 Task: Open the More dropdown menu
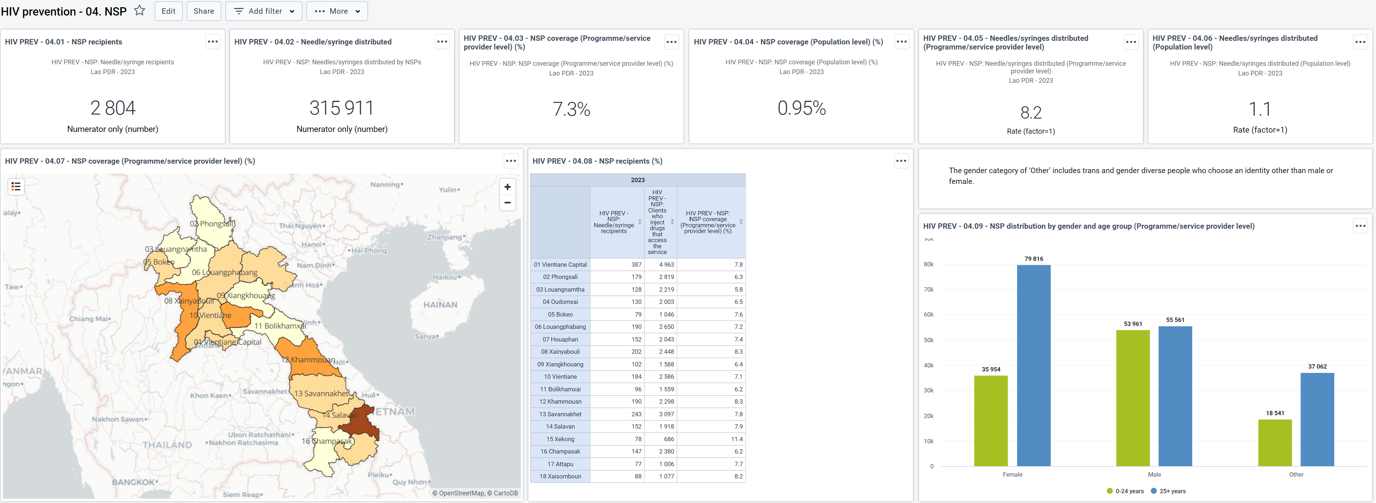click(x=337, y=11)
